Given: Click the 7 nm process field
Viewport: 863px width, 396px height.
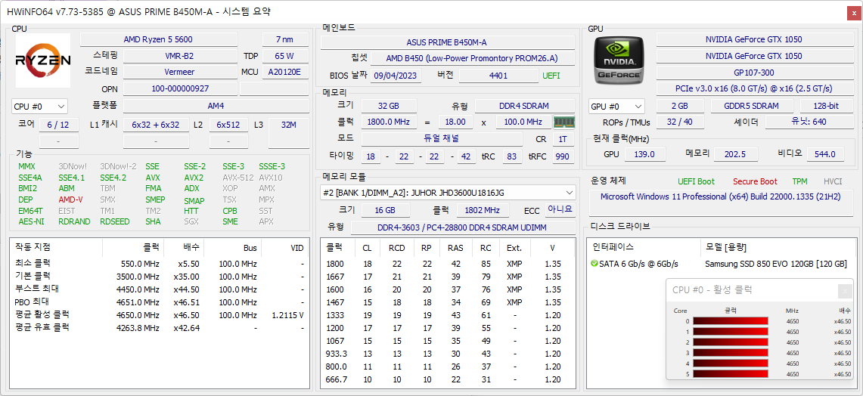Looking at the screenshot, I should [x=285, y=39].
